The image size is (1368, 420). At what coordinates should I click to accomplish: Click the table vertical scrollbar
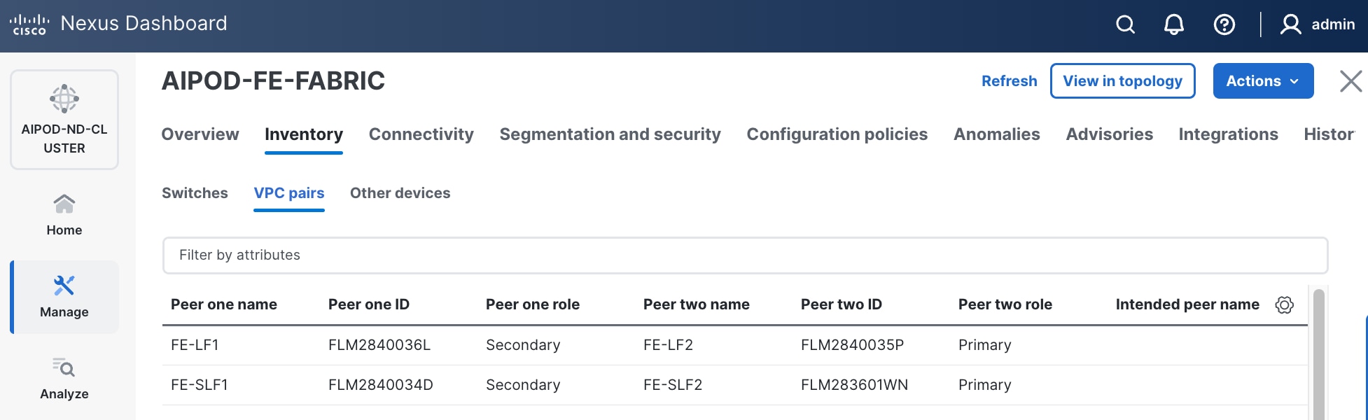[1319, 355]
